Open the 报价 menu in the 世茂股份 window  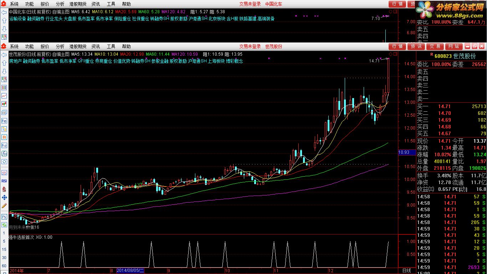(x=45, y=46)
